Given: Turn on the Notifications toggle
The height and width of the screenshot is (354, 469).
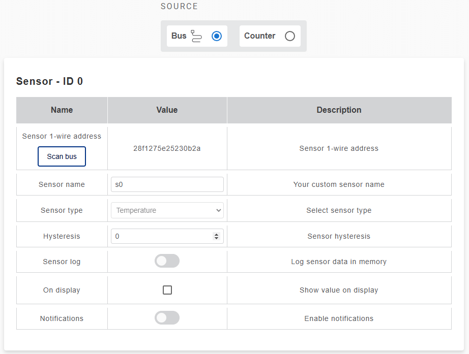Looking at the screenshot, I should pos(167,318).
